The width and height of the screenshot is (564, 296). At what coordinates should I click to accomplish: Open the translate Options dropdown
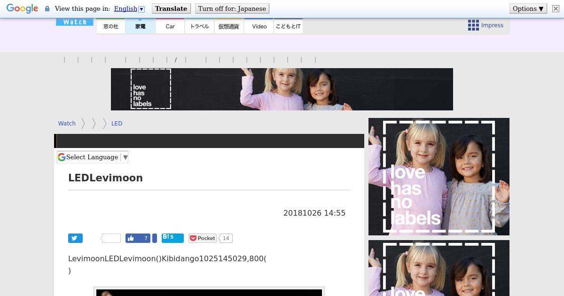click(528, 8)
